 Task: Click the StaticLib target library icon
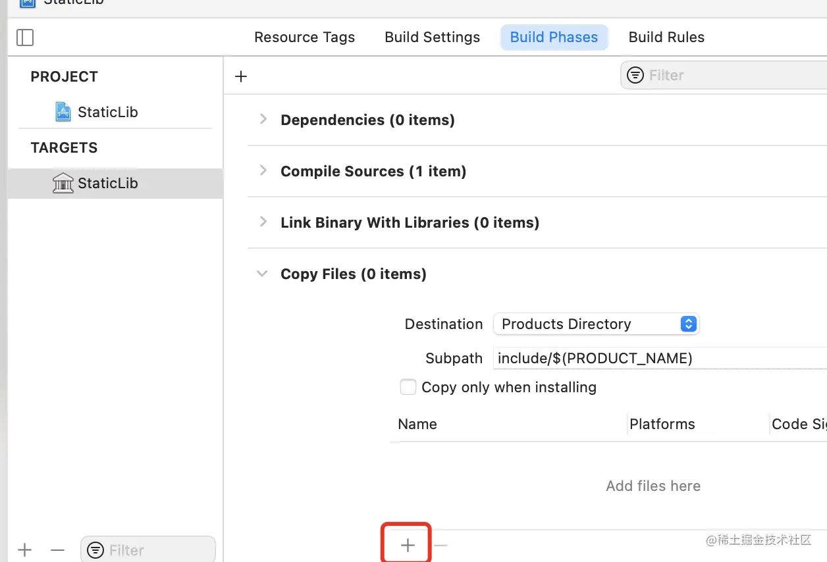click(x=63, y=183)
